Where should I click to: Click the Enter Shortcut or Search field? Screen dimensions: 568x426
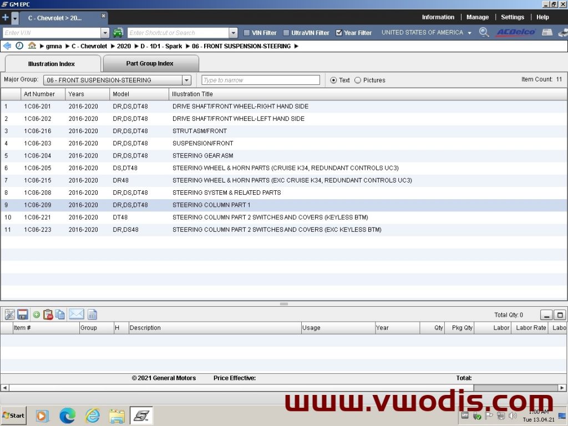pyautogui.click(x=178, y=33)
